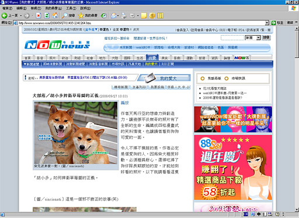Click the site 搜尋 button beside dropdown

266,37
